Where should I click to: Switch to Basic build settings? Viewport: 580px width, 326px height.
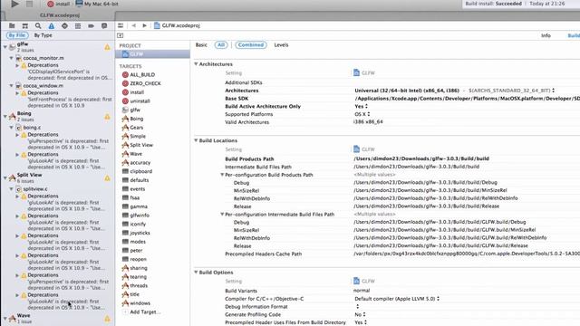pyautogui.click(x=201, y=45)
